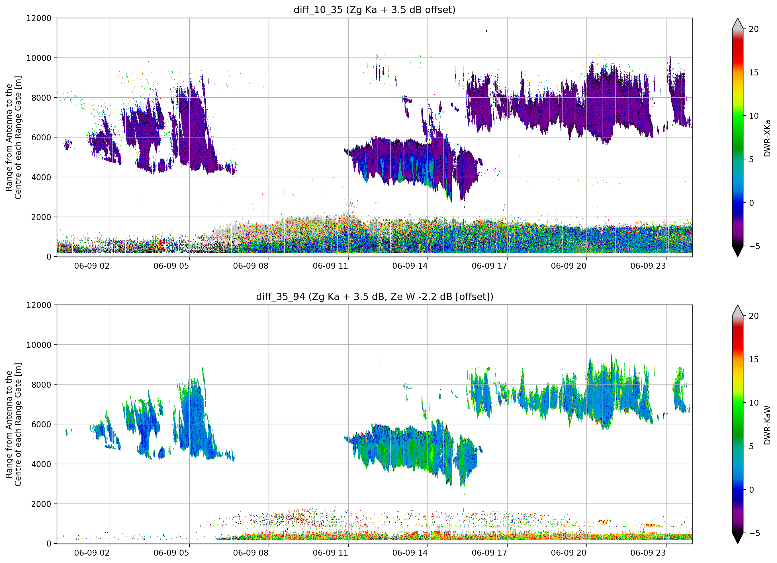This screenshot has height=563, width=777.
Task: Click the 15 tick on the DWR-KaW colorbar
Action: coord(754,359)
